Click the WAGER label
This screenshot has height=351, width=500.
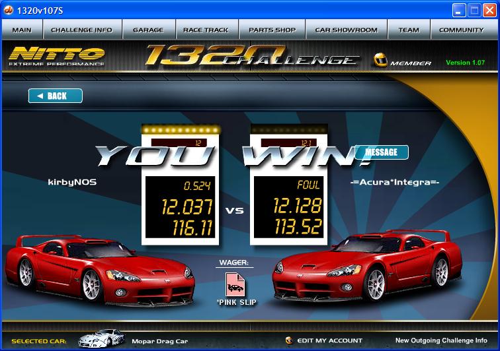(x=233, y=263)
